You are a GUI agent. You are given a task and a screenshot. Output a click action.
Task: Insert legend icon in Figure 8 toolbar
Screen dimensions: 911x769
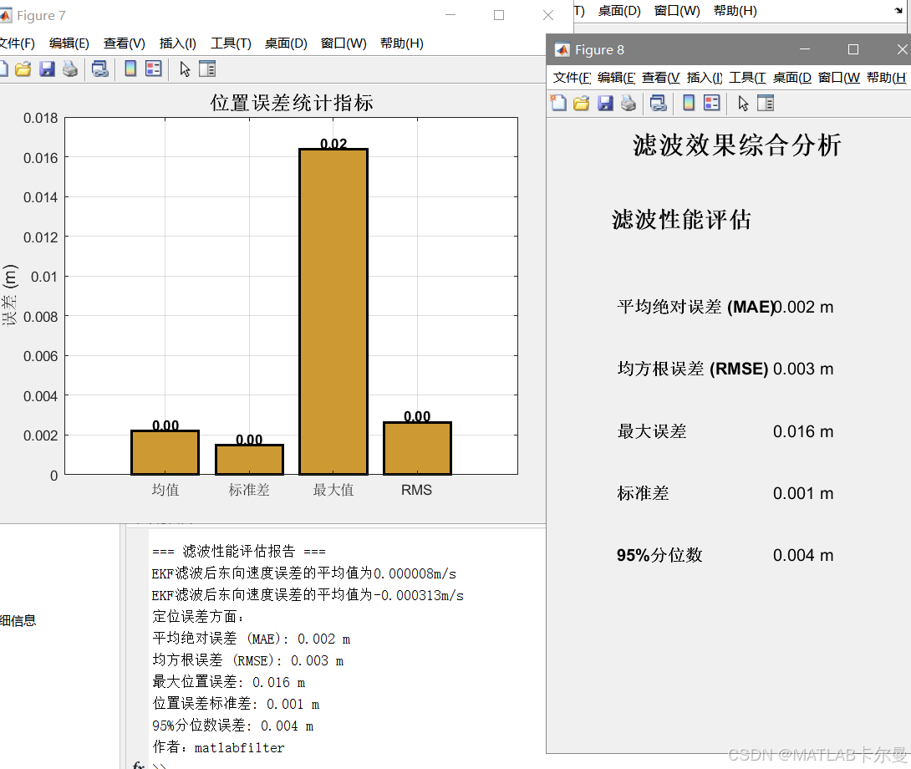click(x=712, y=104)
